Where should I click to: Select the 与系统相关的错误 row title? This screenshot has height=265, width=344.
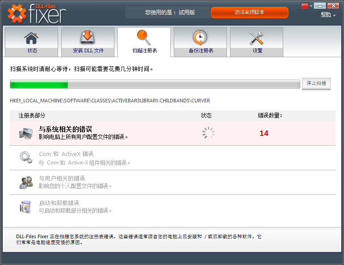65,129
